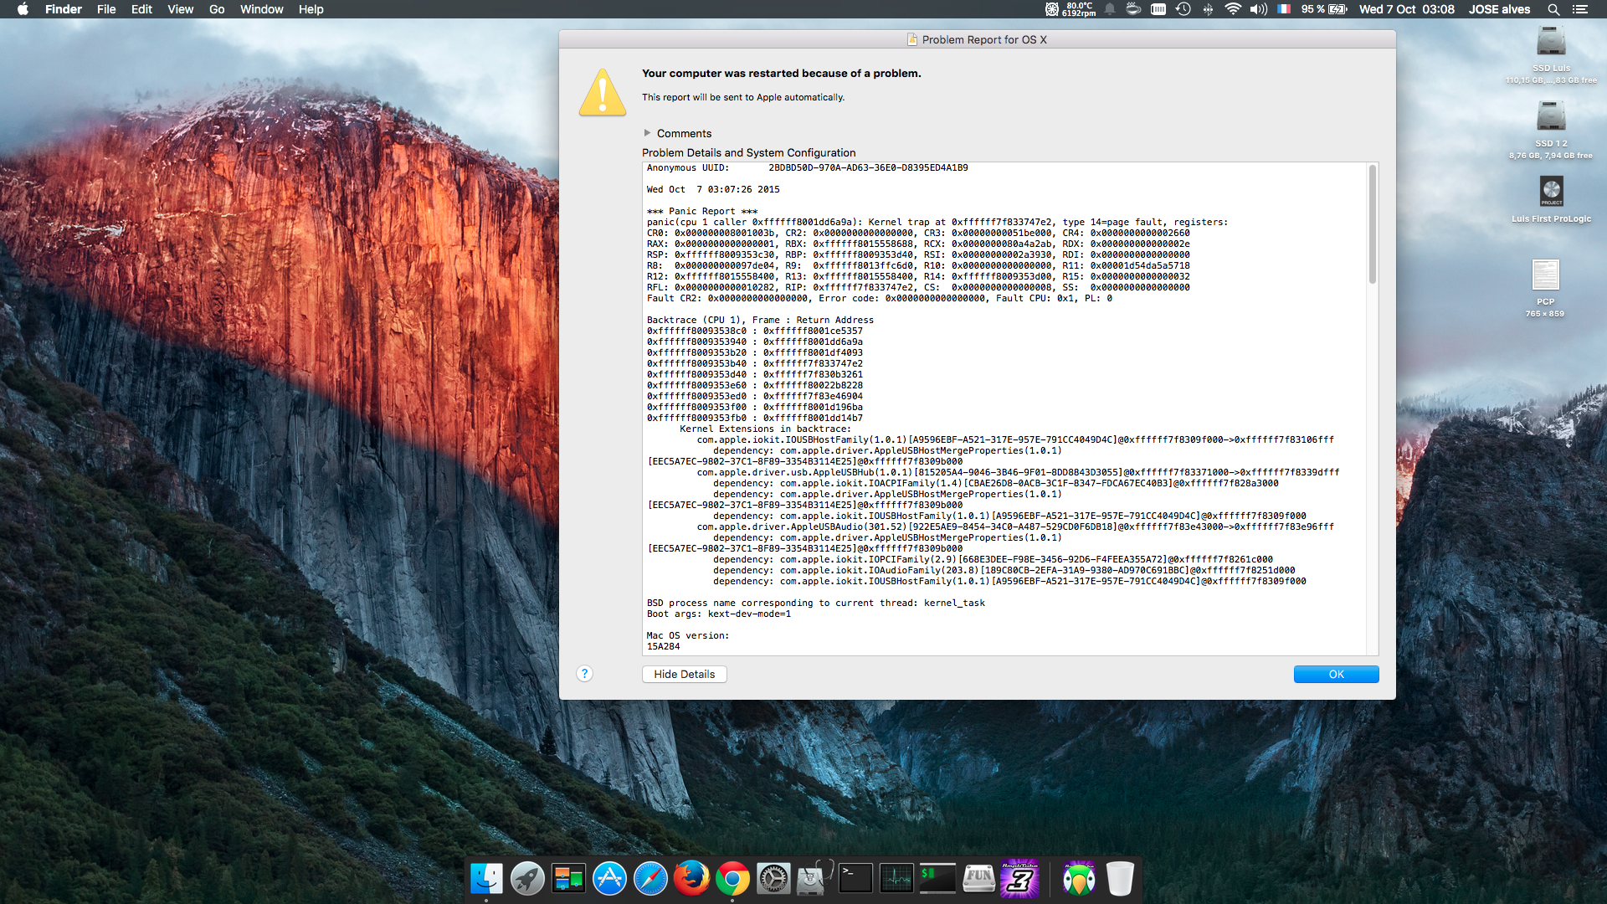Launch AmpliTube 3 from the Dock
The height and width of the screenshot is (904, 1607).
click(1019, 878)
